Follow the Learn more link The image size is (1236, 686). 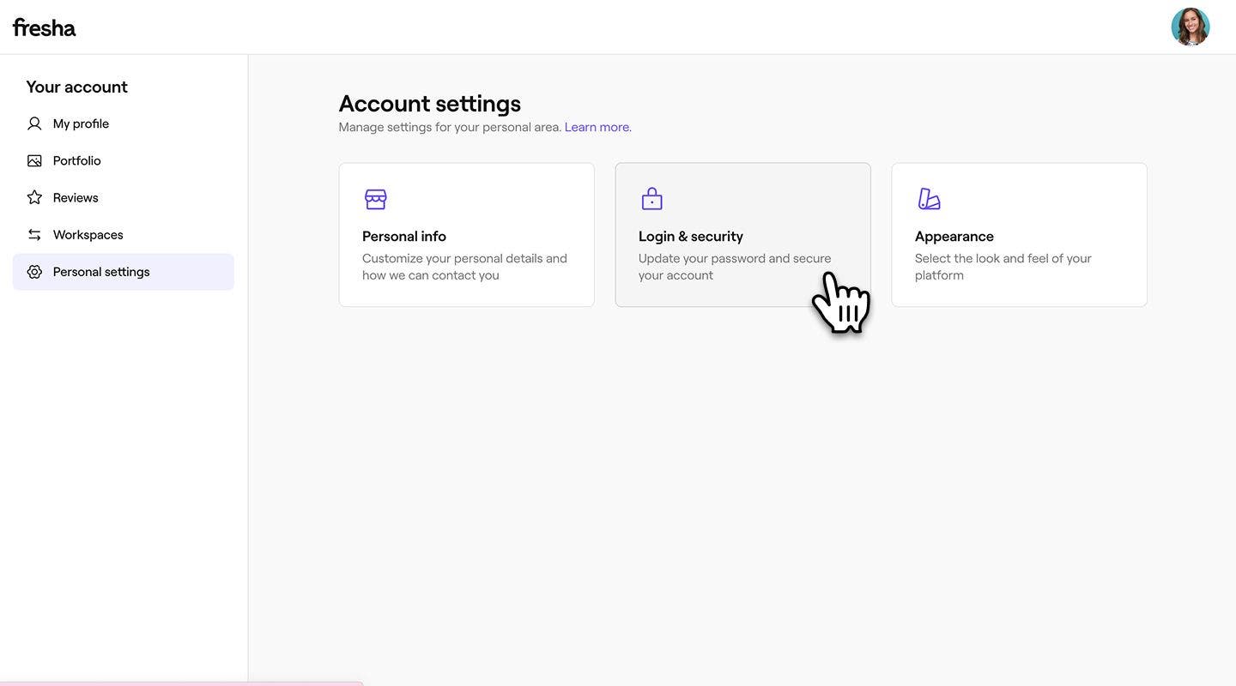click(597, 127)
